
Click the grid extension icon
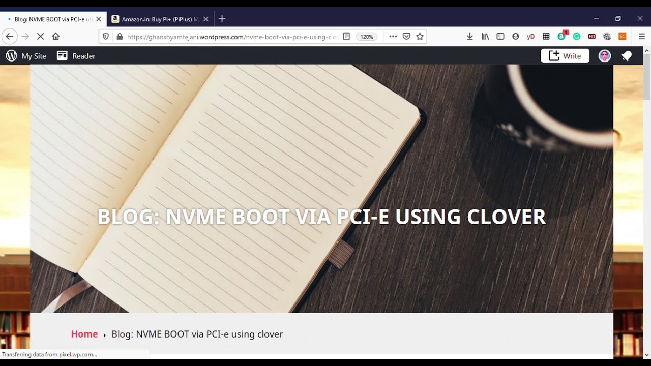pyautogui.click(x=546, y=37)
